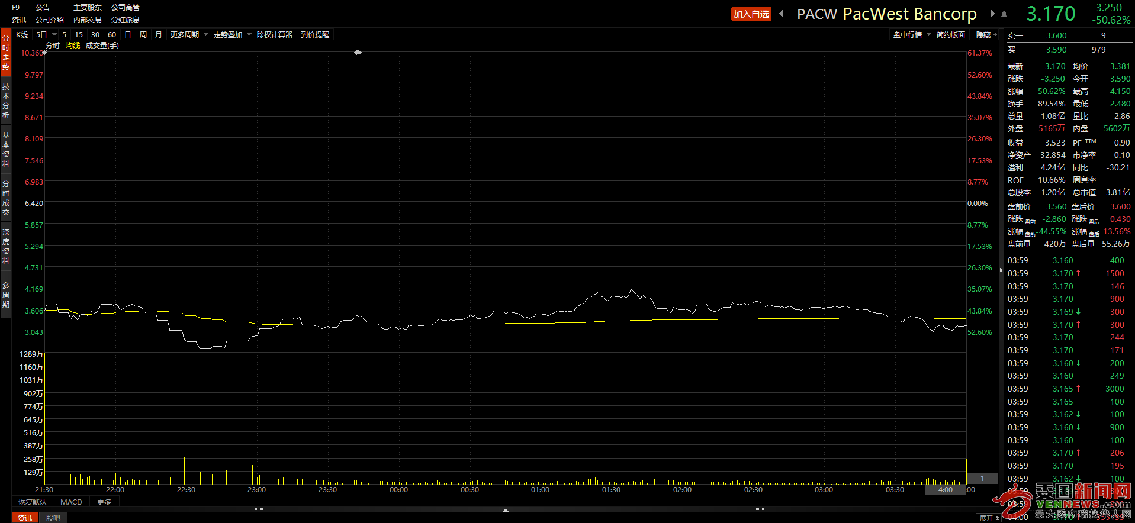The width and height of the screenshot is (1135, 523).
Task: Select 多周期 sidebar tab
Action: 6,295
